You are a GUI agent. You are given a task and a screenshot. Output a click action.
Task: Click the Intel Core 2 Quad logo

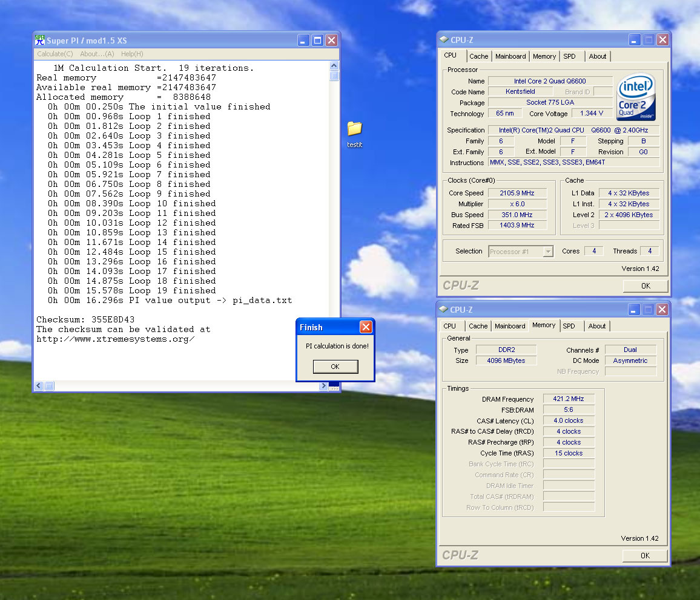[x=636, y=97]
